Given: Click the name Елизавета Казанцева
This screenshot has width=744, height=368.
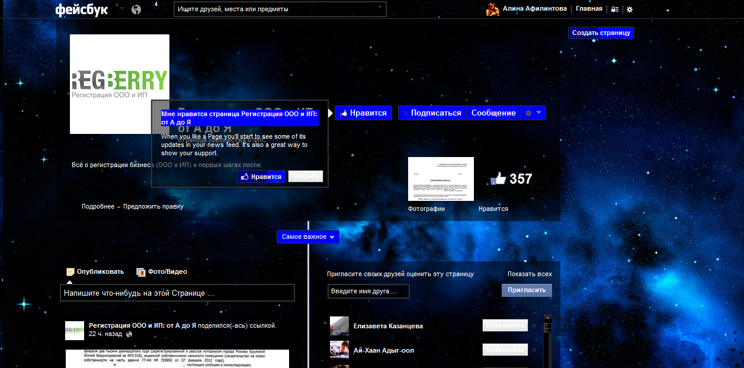Looking at the screenshot, I should 388,327.
